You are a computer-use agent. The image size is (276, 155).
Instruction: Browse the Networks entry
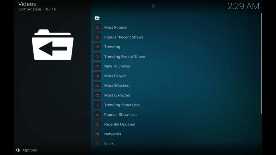point(112,134)
